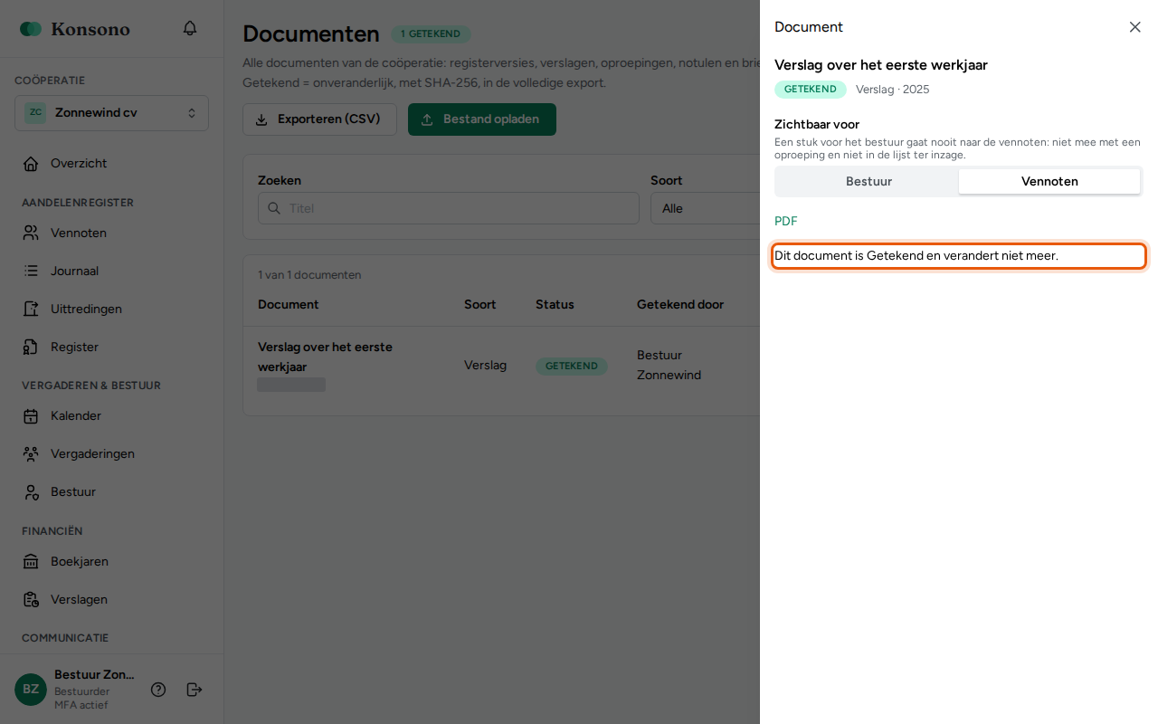Open the Soort filter dropdown showing Alle

click(705, 208)
